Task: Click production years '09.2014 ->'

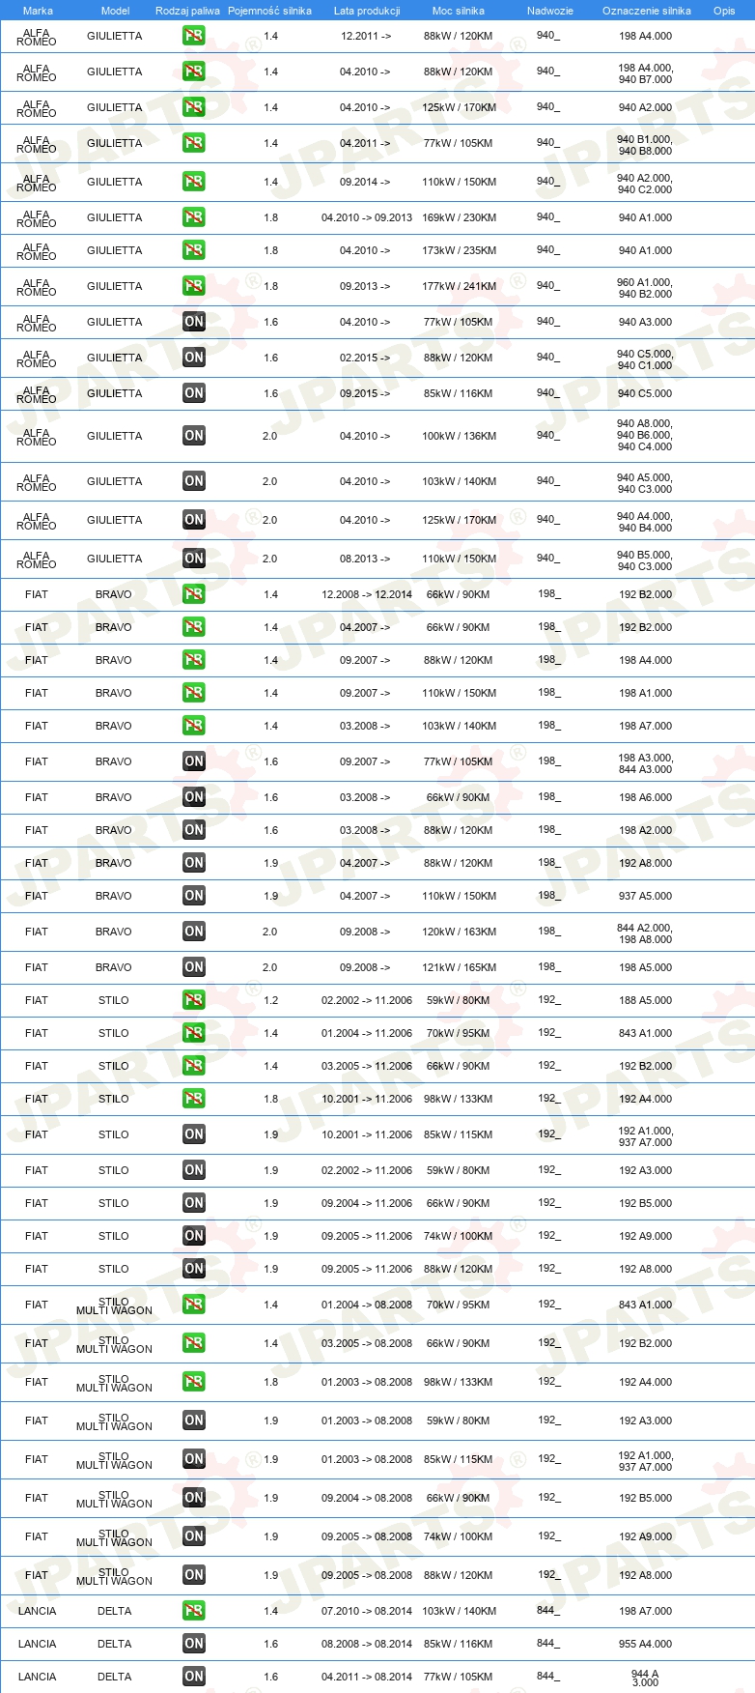Action: point(365,182)
